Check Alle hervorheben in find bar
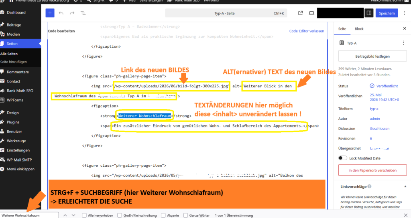The height and width of the screenshot is (218, 411). point(84,215)
